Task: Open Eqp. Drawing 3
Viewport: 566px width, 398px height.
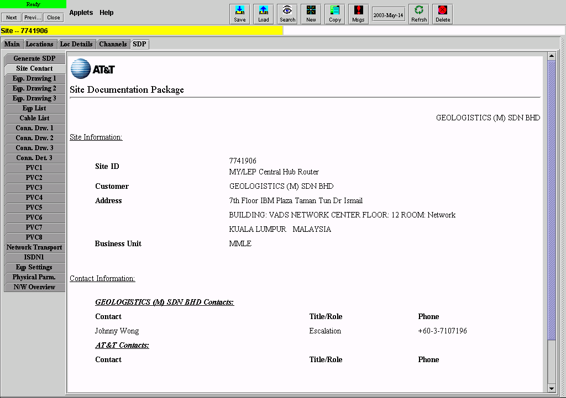Action: [35, 98]
